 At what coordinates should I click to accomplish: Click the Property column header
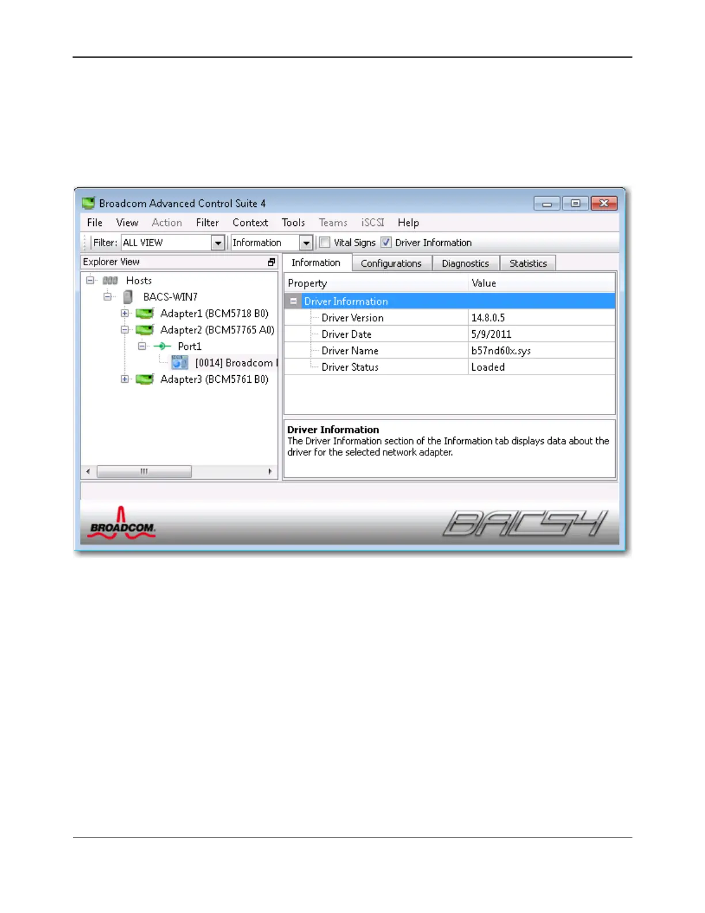click(x=376, y=284)
